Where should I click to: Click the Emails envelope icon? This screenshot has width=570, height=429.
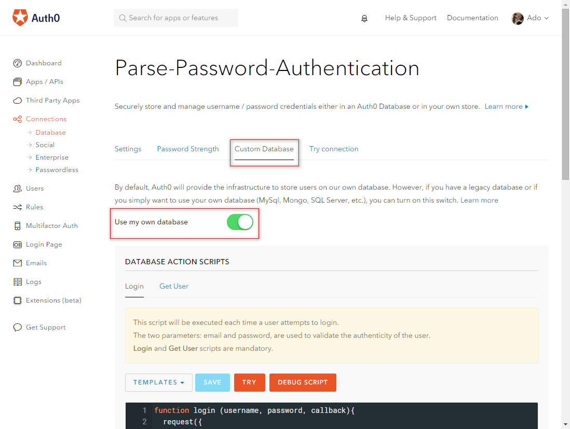point(18,263)
